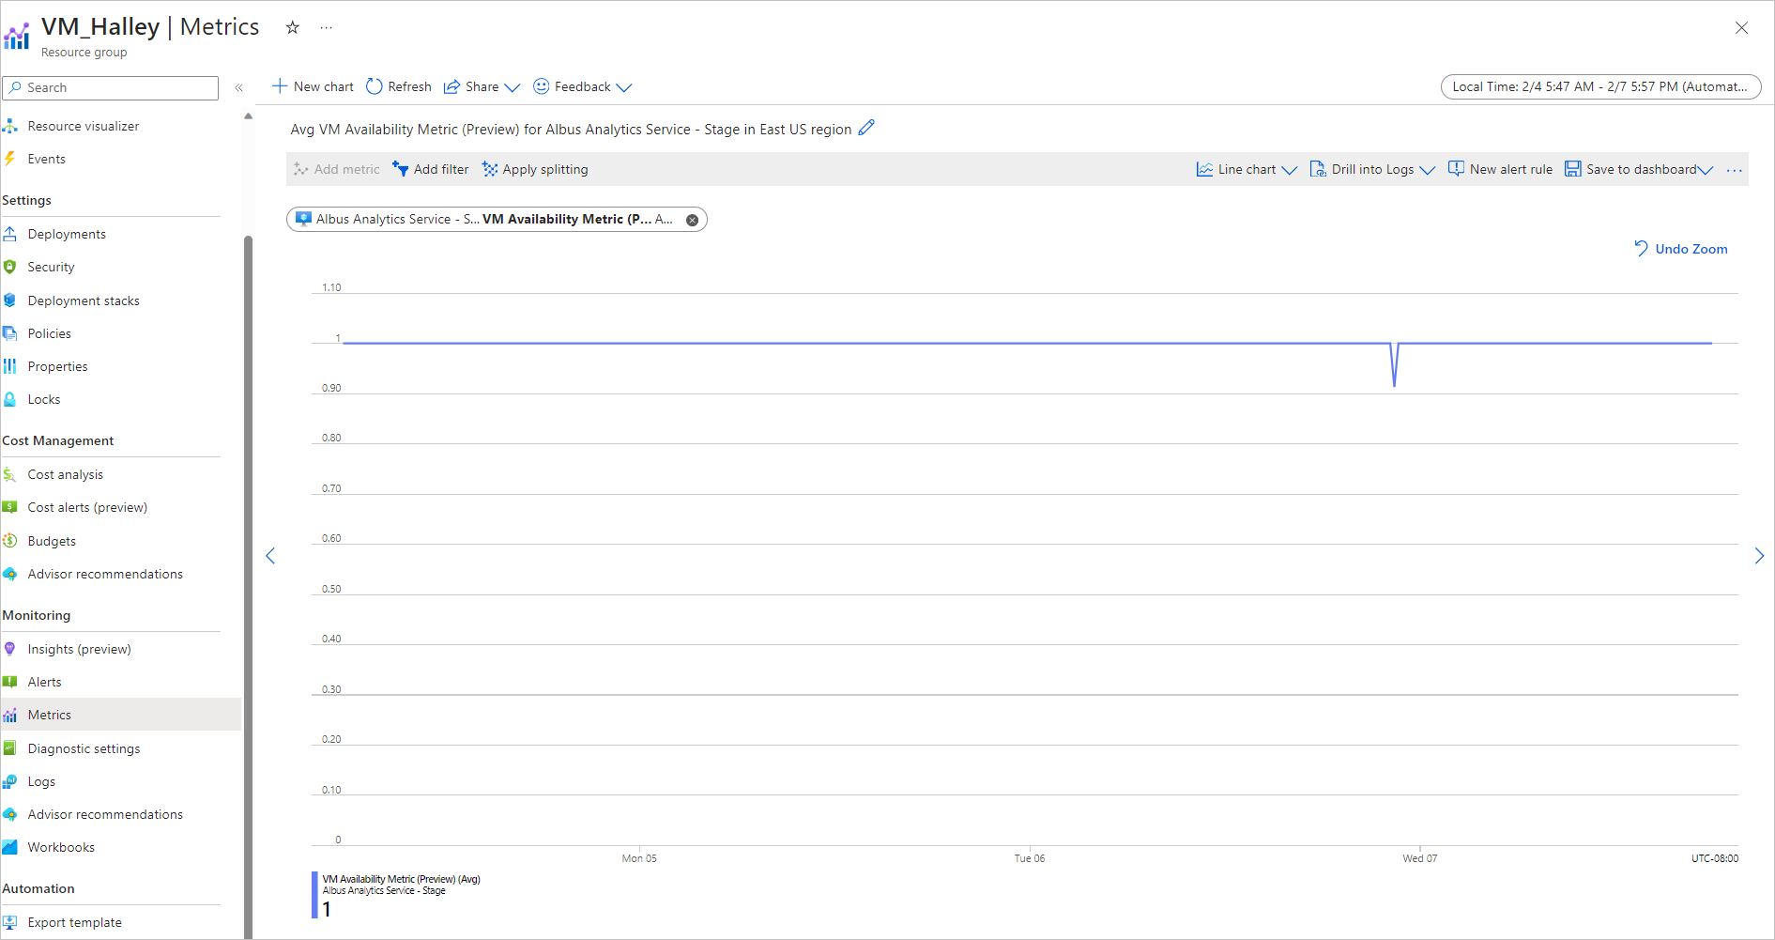
Task: Open Advisor recommendations under Cost Management
Action: pyautogui.click(x=105, y=574)
